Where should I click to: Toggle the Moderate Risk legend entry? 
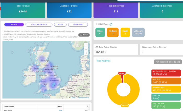click(x=166, y=89)
